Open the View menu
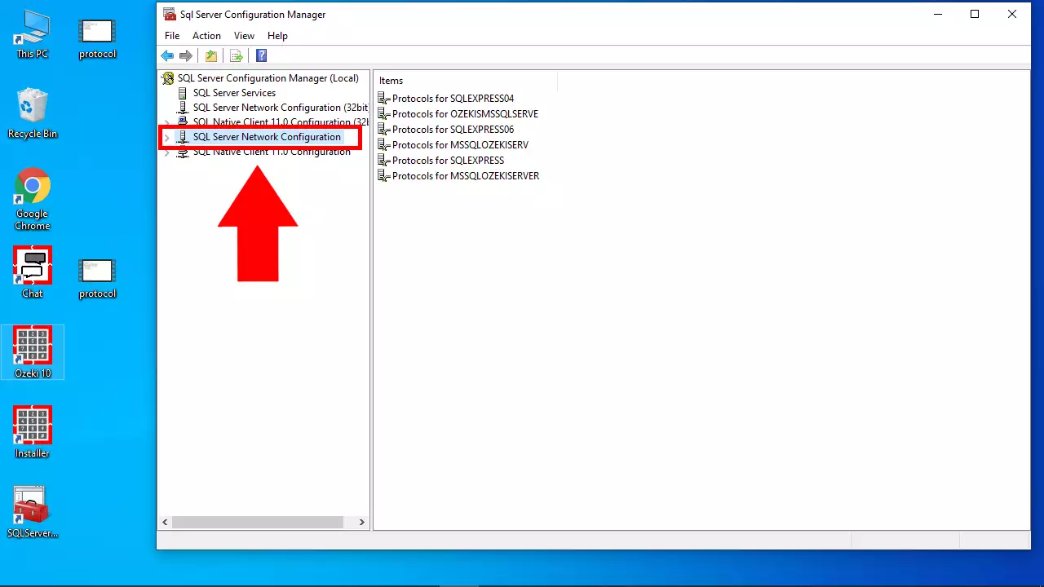This screenshot has height=587, width=1044. [x=244, y=36]
